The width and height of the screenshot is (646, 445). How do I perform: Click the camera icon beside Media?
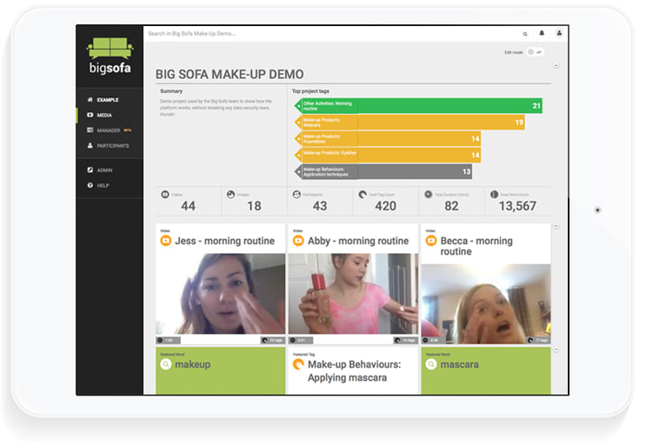pos(90,115)
